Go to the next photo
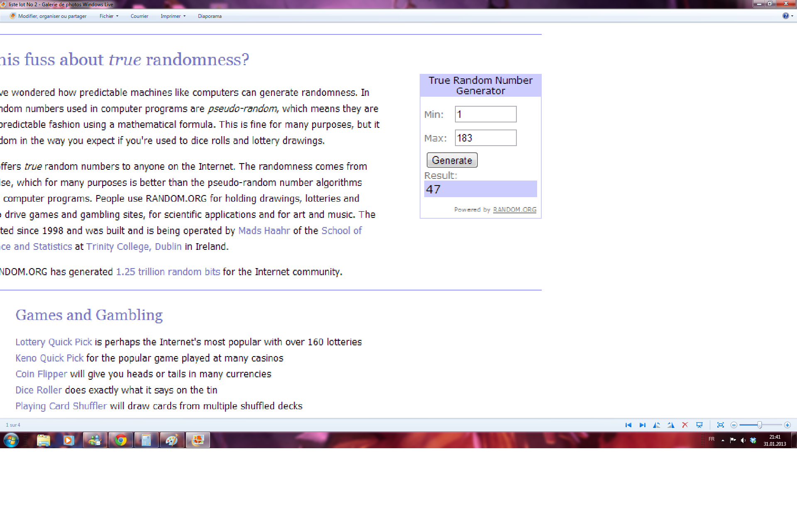This screenshot has width=797, height=508. [x=642, y=425]
